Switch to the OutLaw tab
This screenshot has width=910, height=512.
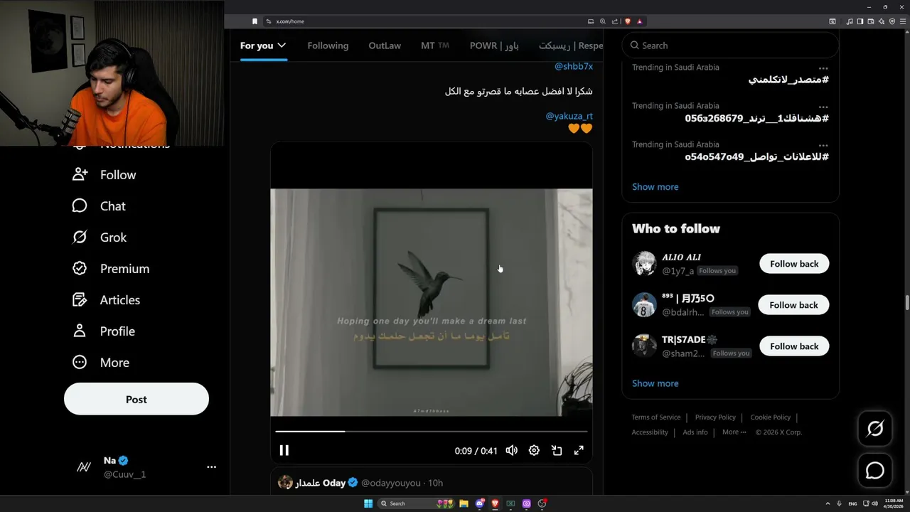click(x=385, y=46)
